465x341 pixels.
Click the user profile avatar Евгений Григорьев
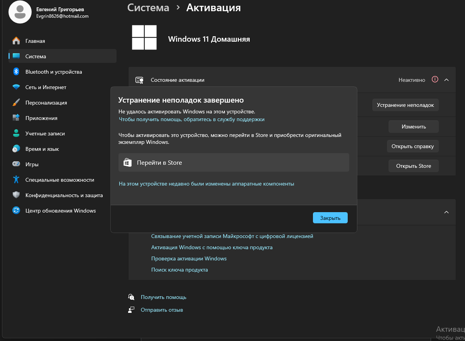[x=20, y=12]
